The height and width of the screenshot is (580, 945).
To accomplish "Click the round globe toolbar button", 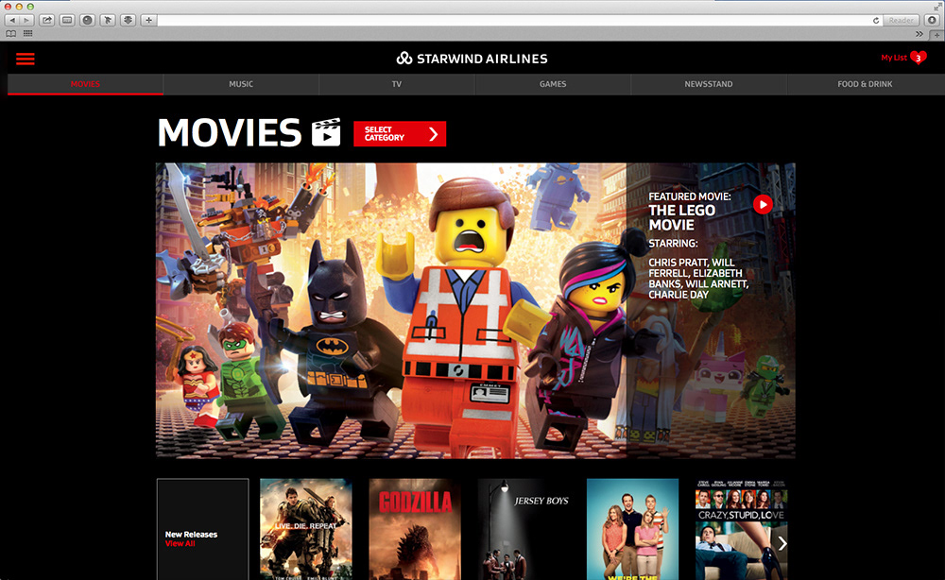I will [87, 20].
